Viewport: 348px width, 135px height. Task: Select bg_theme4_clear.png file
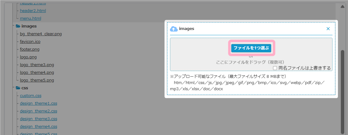point(41,34)
